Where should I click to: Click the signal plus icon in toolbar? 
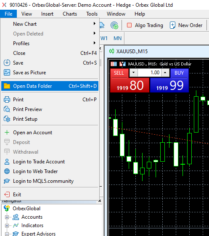click(x=114, y=25)
